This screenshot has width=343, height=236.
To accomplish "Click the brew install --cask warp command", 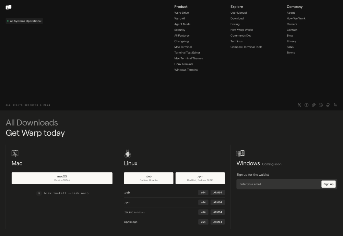I will (66, 193).
